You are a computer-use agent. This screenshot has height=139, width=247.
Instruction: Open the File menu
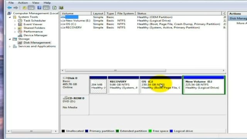(11, 3)
